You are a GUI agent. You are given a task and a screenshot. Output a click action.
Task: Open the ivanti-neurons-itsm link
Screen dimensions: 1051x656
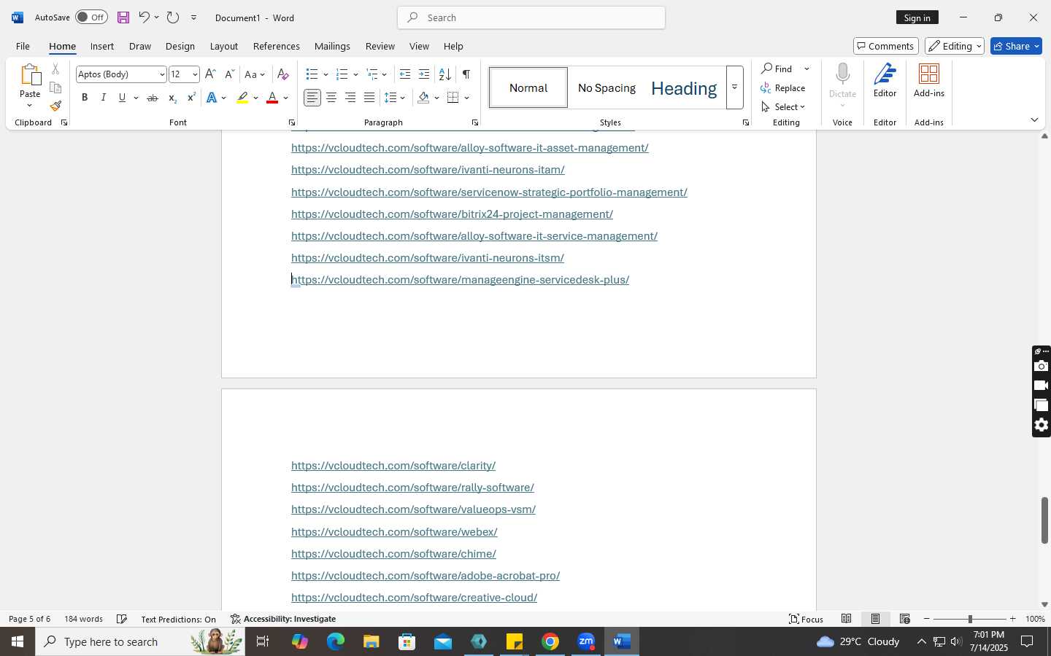click(x=428, y=258)
